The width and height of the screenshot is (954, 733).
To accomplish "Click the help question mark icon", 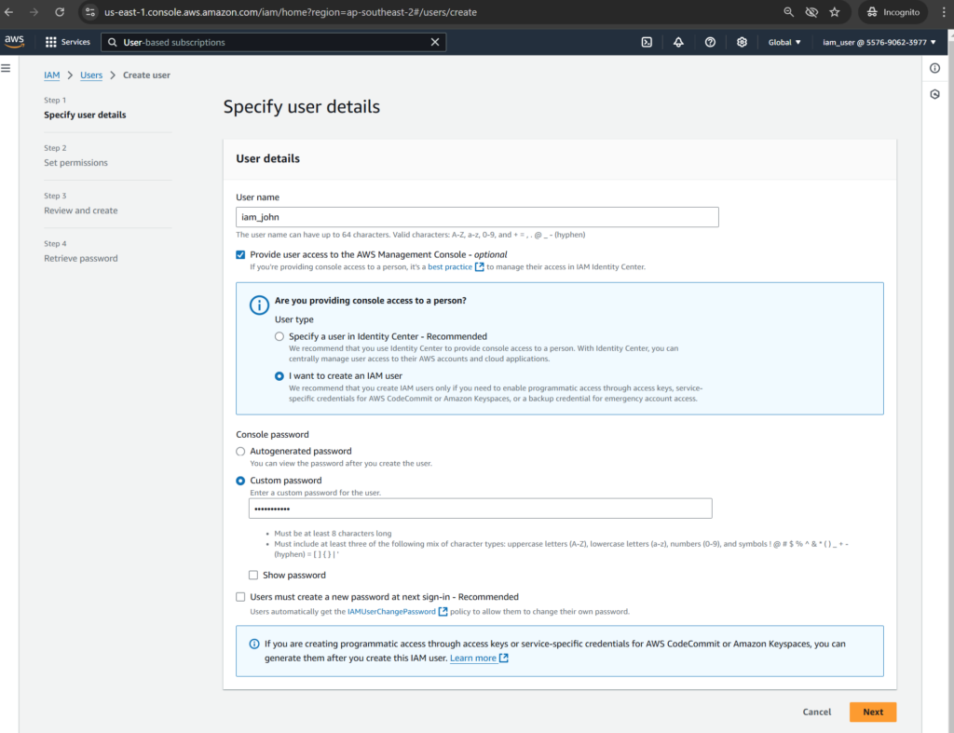I will tap(710, 42).
